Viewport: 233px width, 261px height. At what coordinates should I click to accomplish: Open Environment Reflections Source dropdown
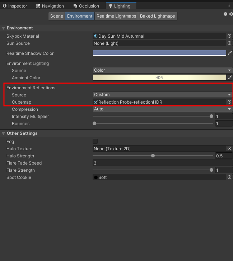coord(162,95)
